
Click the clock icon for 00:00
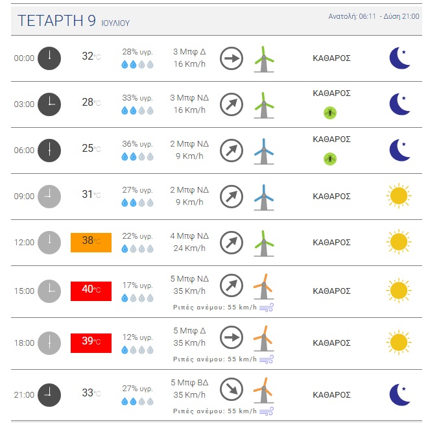tap(49, 58)
